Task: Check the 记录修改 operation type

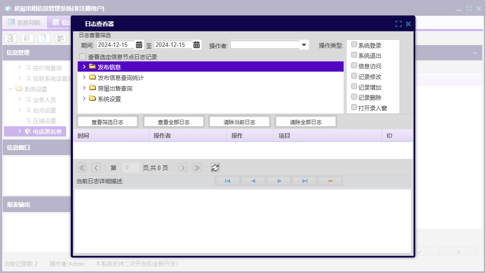Action: [x=354, y=76]
